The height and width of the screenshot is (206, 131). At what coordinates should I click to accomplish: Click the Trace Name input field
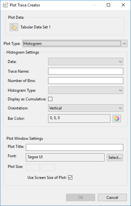[x=86, y=71]
